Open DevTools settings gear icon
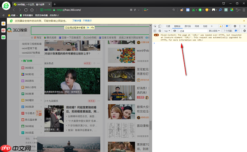 pos(235,26)
